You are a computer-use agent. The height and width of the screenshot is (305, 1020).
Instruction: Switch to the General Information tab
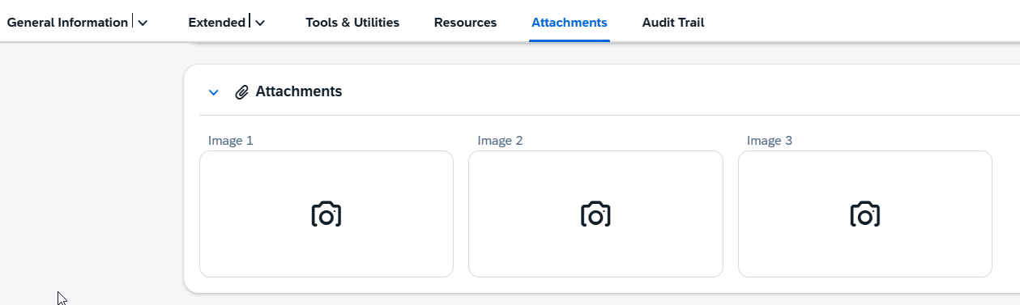pyautogui.click(x=67, y=23)
